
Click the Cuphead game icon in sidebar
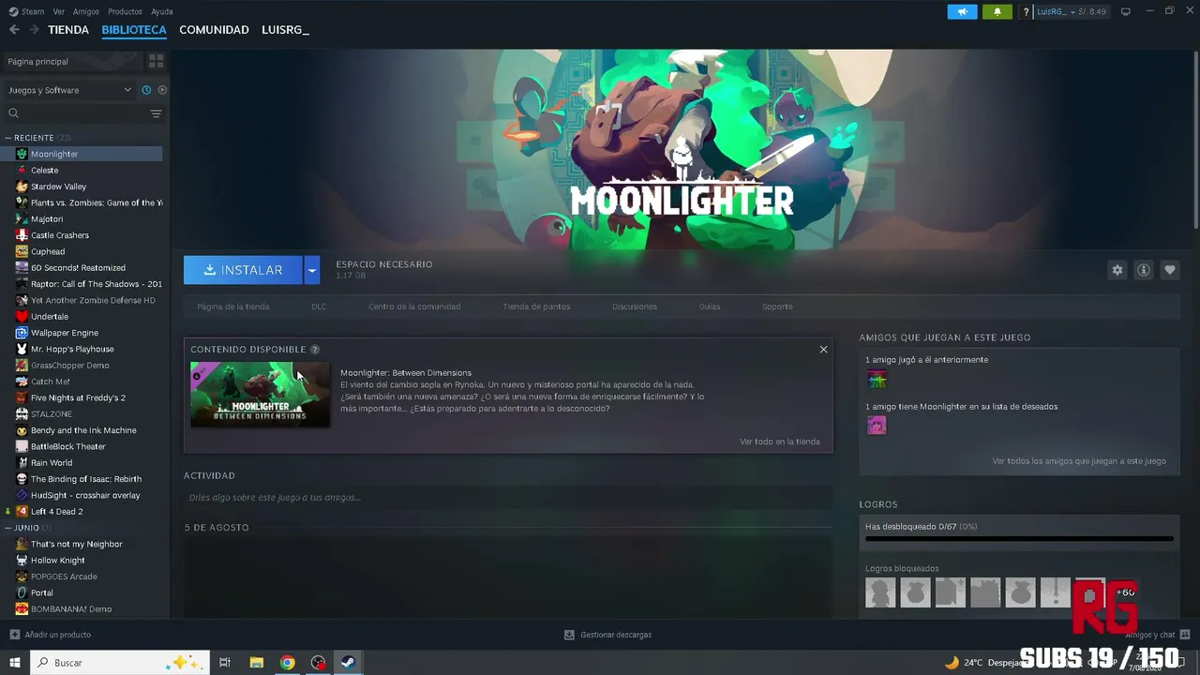22,251
